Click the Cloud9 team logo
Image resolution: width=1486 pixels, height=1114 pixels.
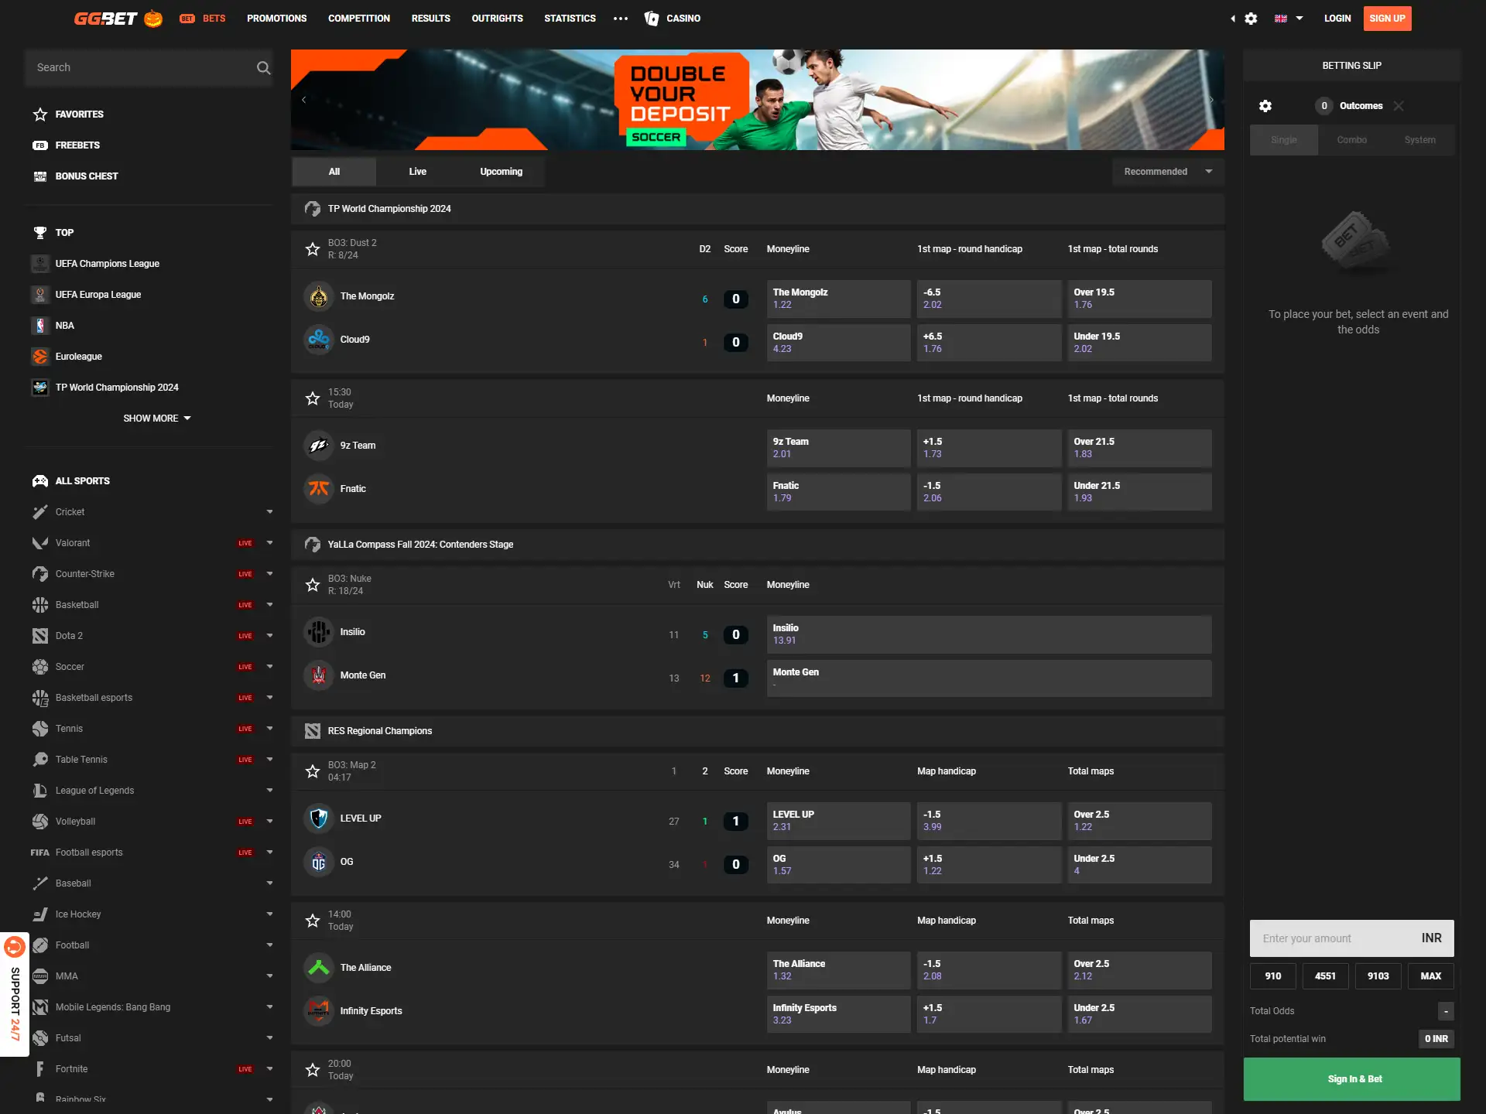[318, 340]
